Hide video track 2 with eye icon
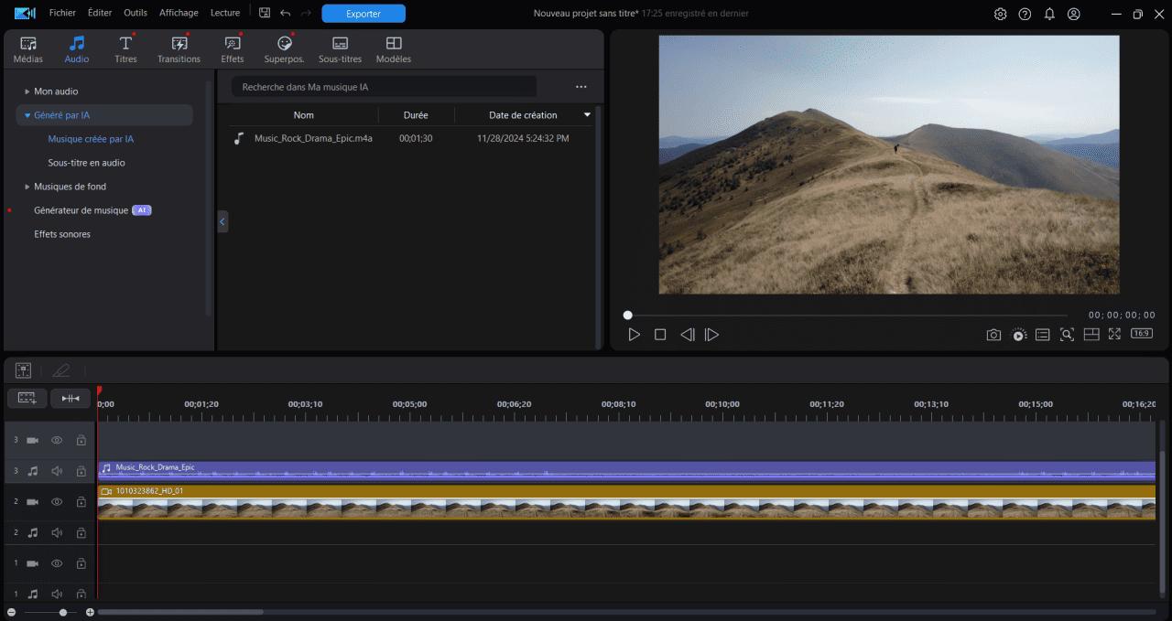This screenshot has width=1172, height=621. [57, 502]
